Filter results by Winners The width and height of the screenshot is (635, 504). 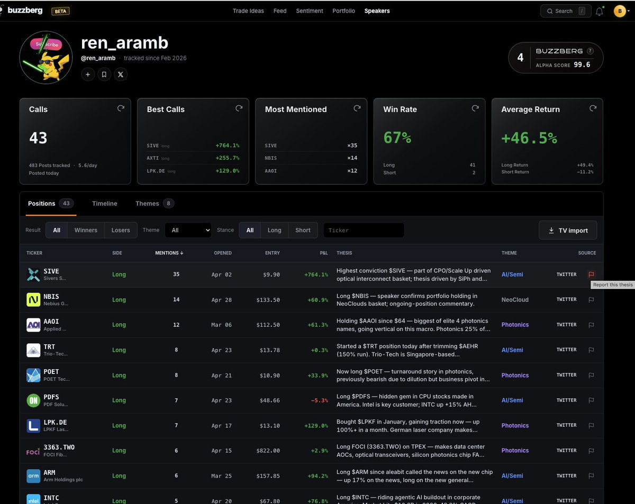[86, 230]
